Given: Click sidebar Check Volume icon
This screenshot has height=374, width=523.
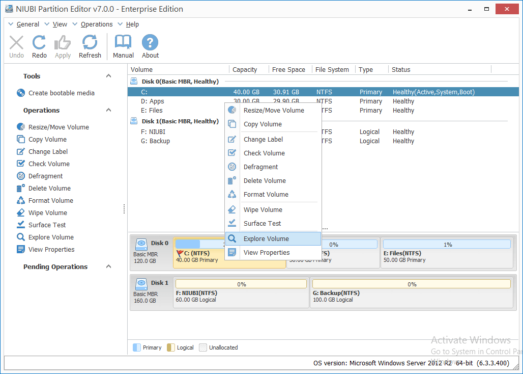Looking at the screenshot, I should click(21, 164).
